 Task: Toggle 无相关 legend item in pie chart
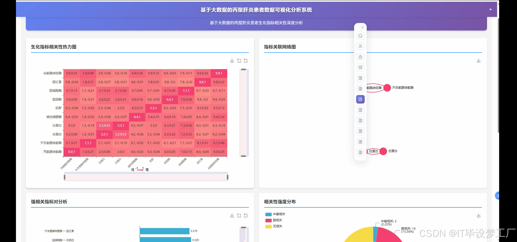(x=274, y=226)
